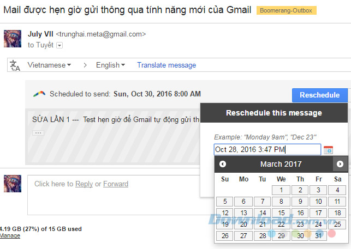The image size is (351, 249).
Task: Click the Reply link
Action: pos(84,184)
